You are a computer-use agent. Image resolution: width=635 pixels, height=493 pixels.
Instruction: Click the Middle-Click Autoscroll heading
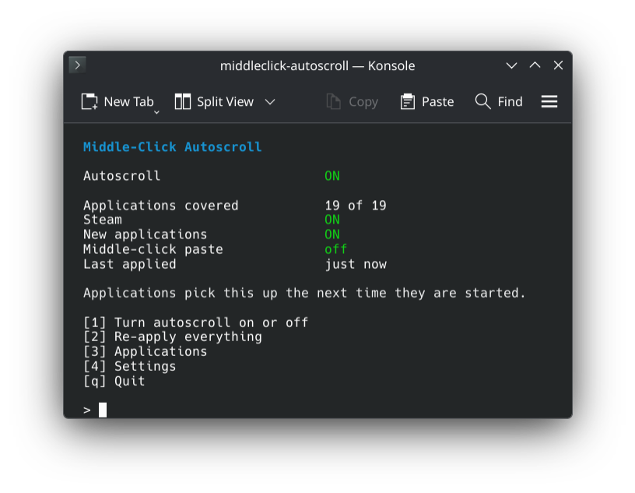[x=173, y=146]
